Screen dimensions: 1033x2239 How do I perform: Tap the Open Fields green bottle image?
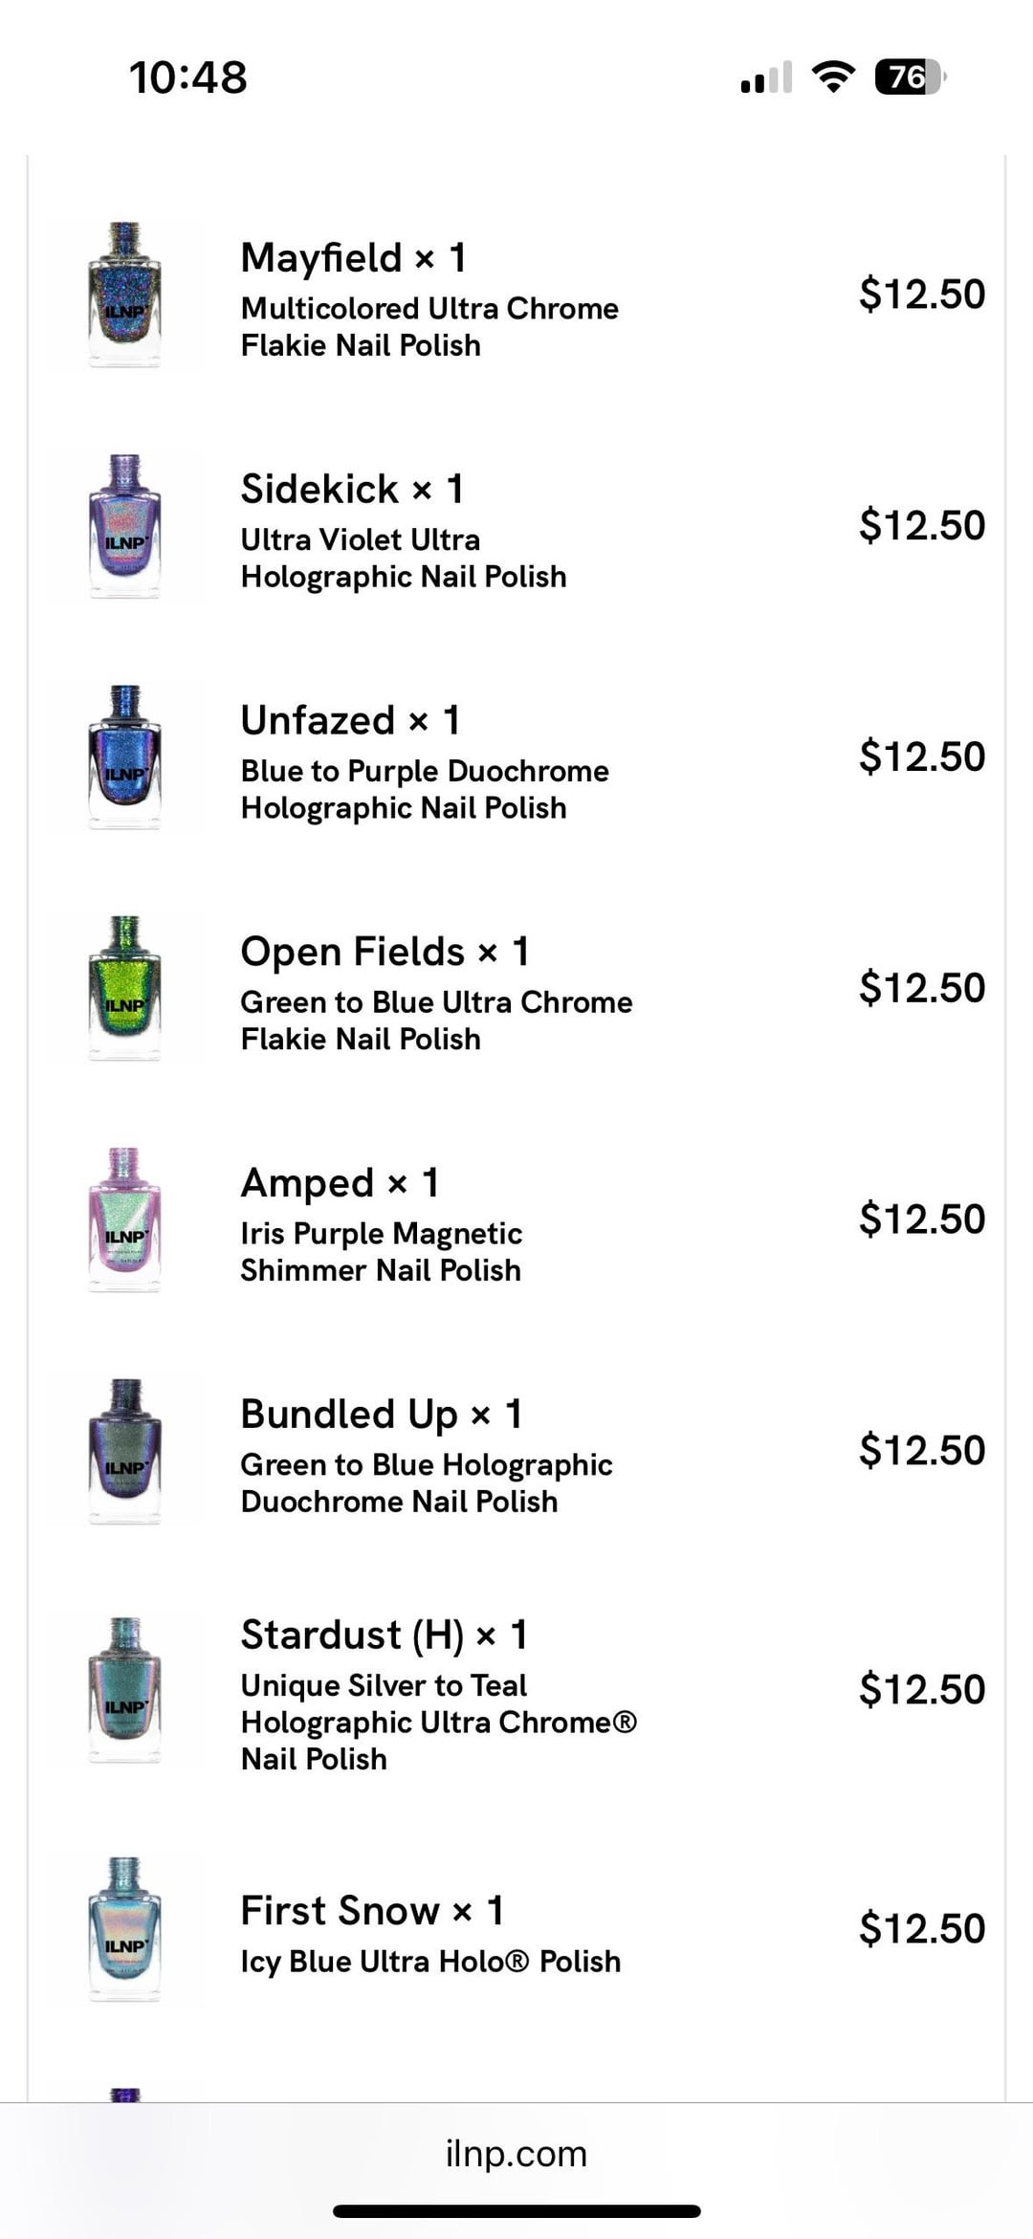[124, 988]
